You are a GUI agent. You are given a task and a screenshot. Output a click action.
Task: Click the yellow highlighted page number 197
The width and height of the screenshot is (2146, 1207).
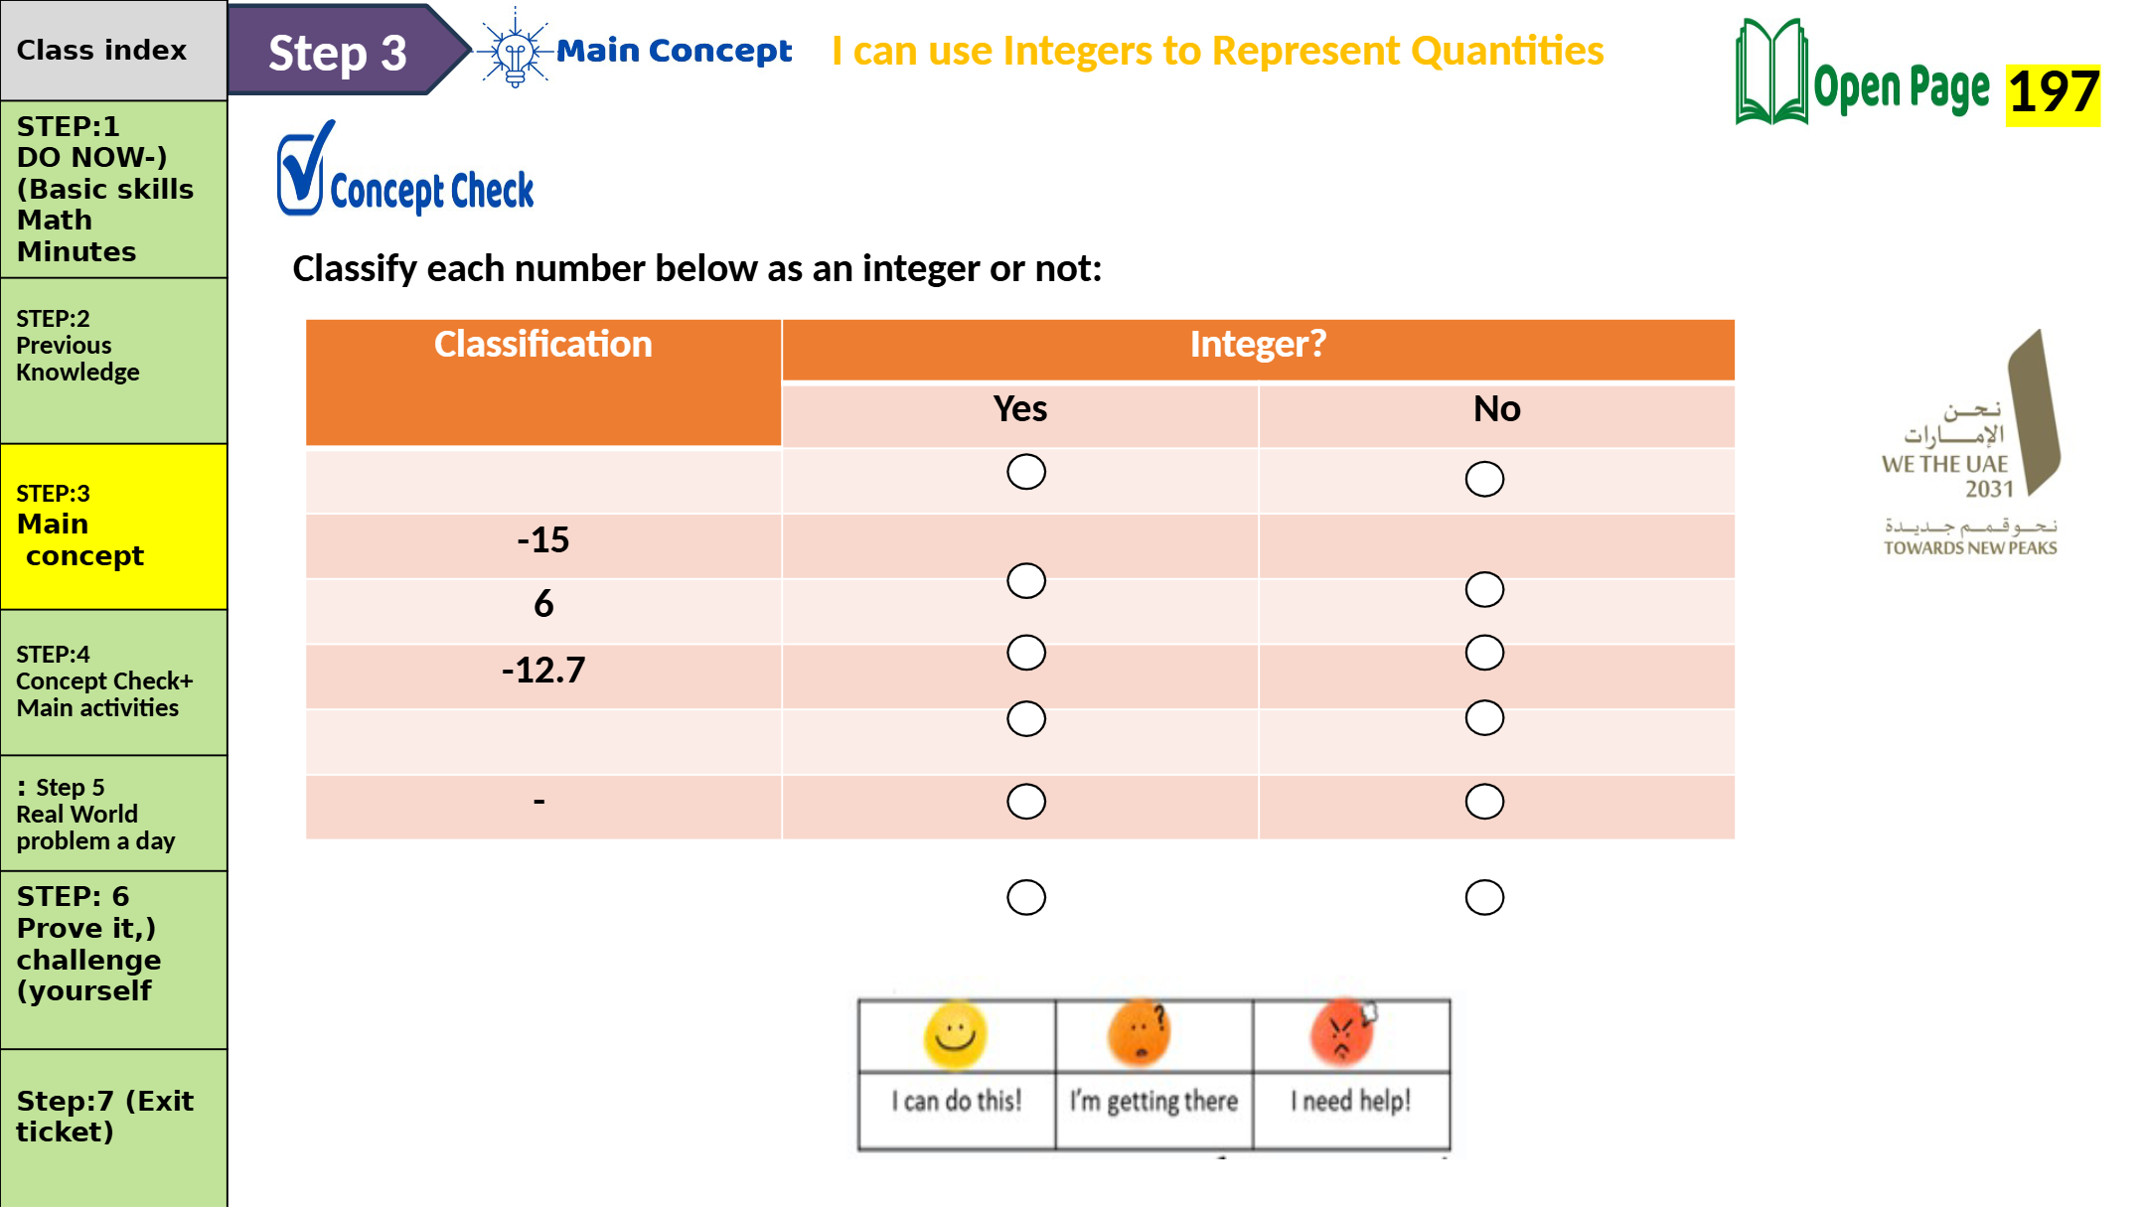[x=2053, y=93]
